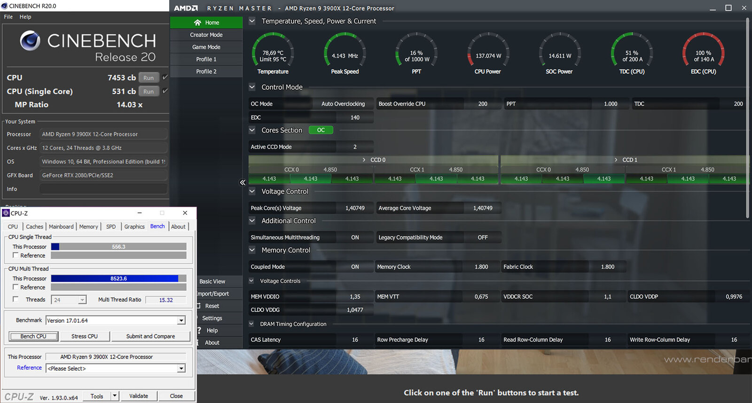This screenshot has height=403, width=752.
Task: Run the CPU (Single Core) test
Action: pyautogui.click(x=149, y=92)
